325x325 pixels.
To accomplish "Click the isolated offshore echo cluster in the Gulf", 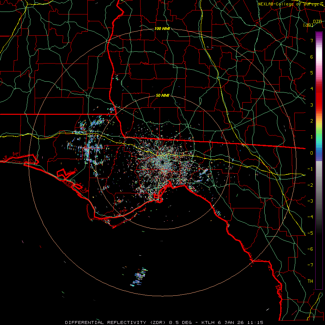I will click(x=139, y=278).
